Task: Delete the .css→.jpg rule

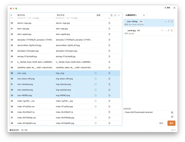Action: [172, 31]
